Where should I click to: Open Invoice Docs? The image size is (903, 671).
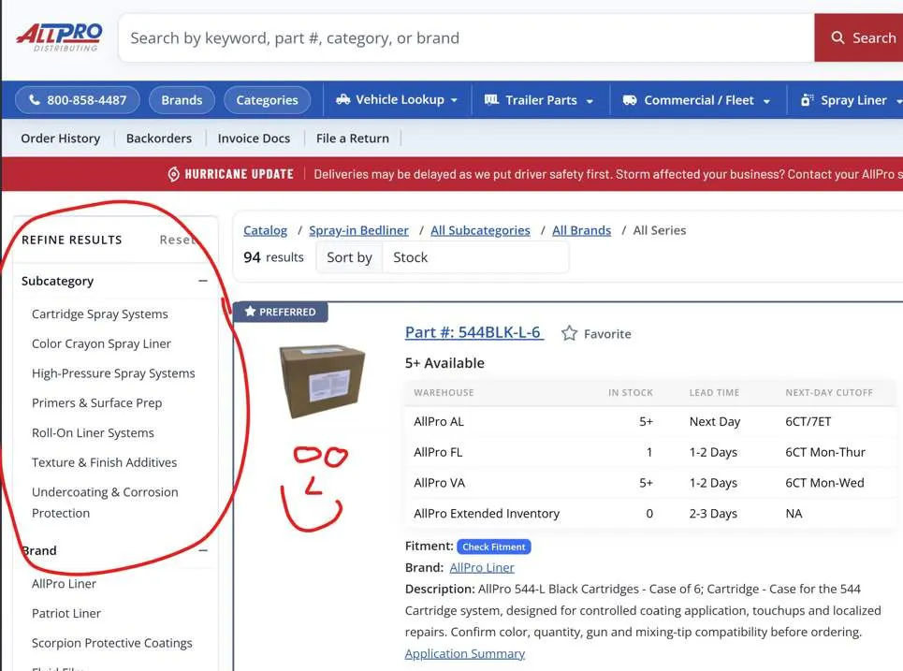(254, 139)
